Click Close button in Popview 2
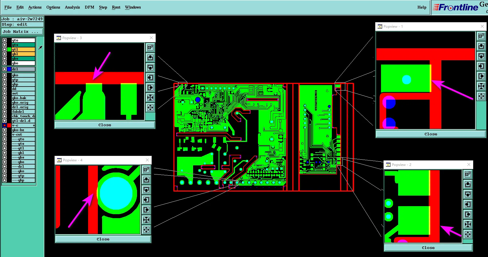Image resolution: width=488 pixels, height=257 pixels. coord(428,248)
